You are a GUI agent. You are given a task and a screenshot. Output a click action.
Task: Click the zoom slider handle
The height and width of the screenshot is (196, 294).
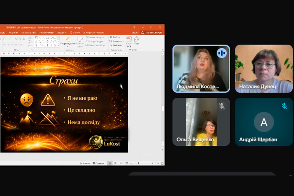(139, 163)
